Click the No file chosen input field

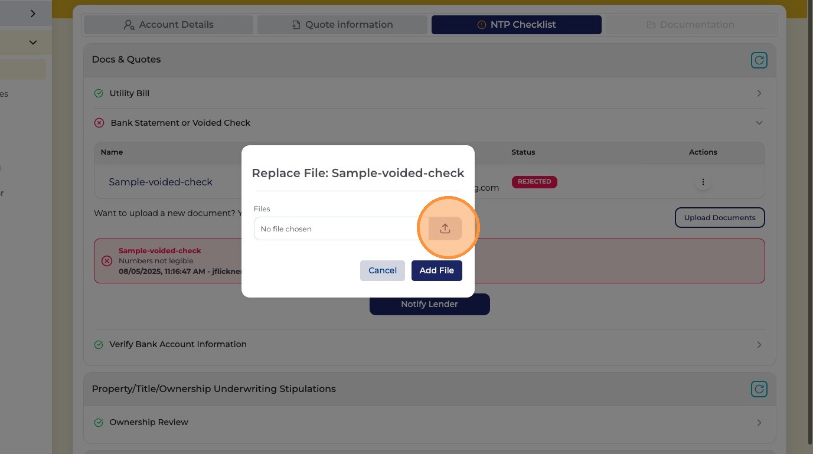pos(341,228)
